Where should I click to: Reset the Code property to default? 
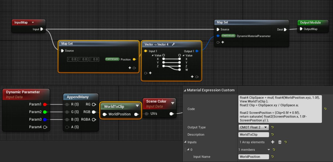tap(325, 109)
